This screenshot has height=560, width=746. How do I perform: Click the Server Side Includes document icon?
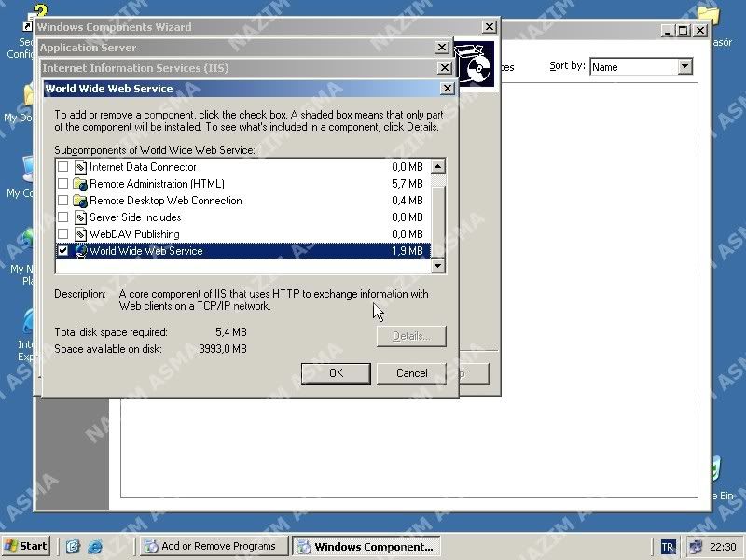click(80, 217)
